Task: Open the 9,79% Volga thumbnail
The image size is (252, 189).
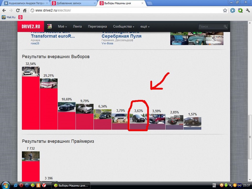Action: click(85, 109)
